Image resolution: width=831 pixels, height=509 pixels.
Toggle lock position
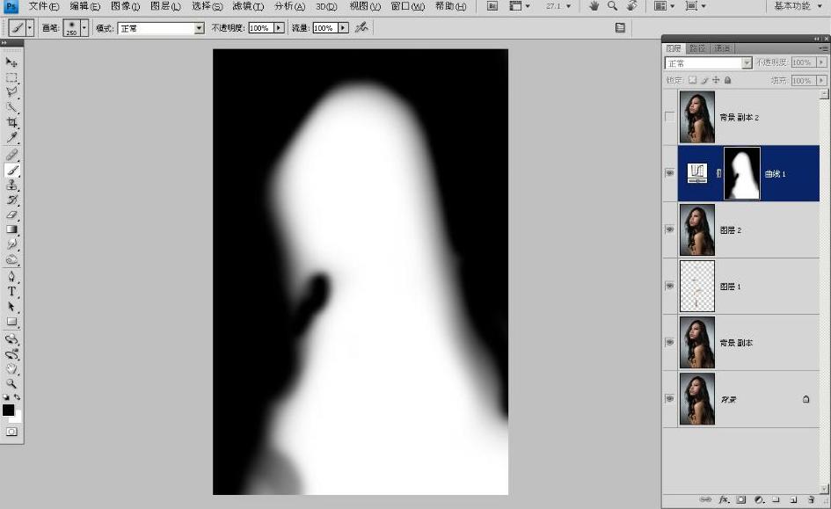click(x=716, y=80)
